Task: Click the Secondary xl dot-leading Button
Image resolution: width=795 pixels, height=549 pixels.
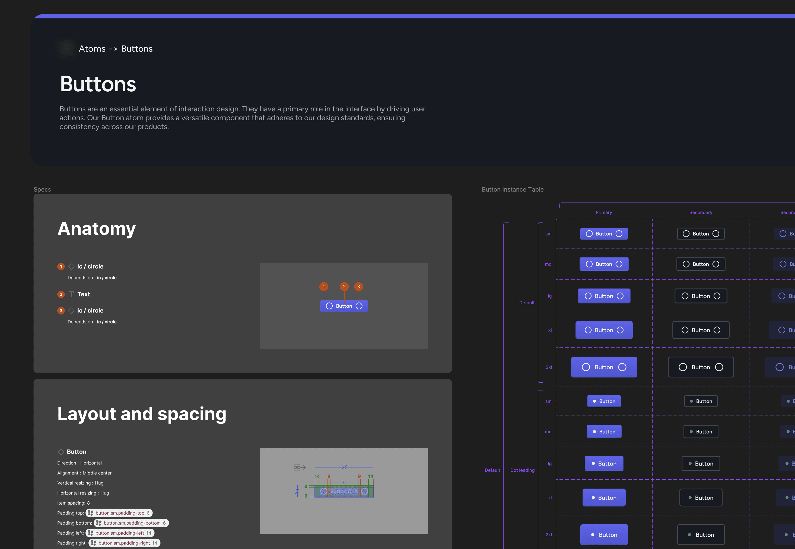Action: [x=700, y=498]
